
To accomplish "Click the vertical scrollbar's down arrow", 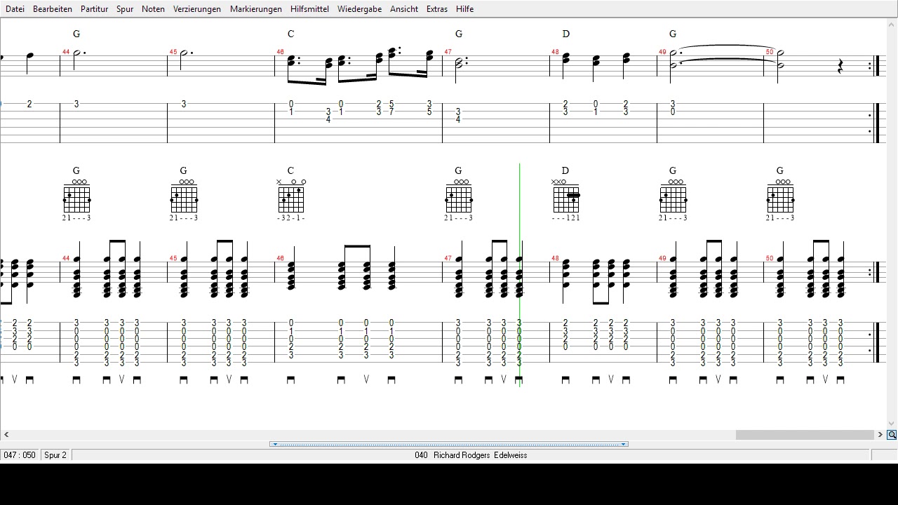I will (892, 424).
